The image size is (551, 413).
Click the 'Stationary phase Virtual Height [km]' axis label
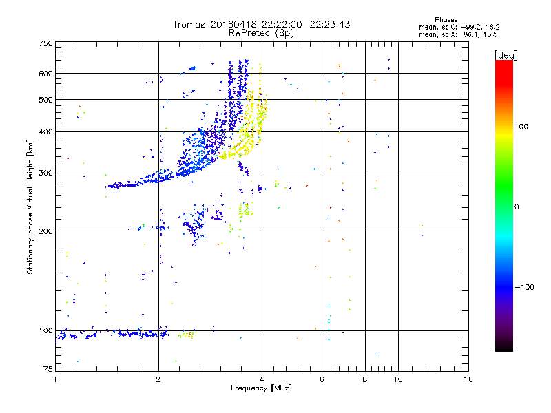point(30,207)
